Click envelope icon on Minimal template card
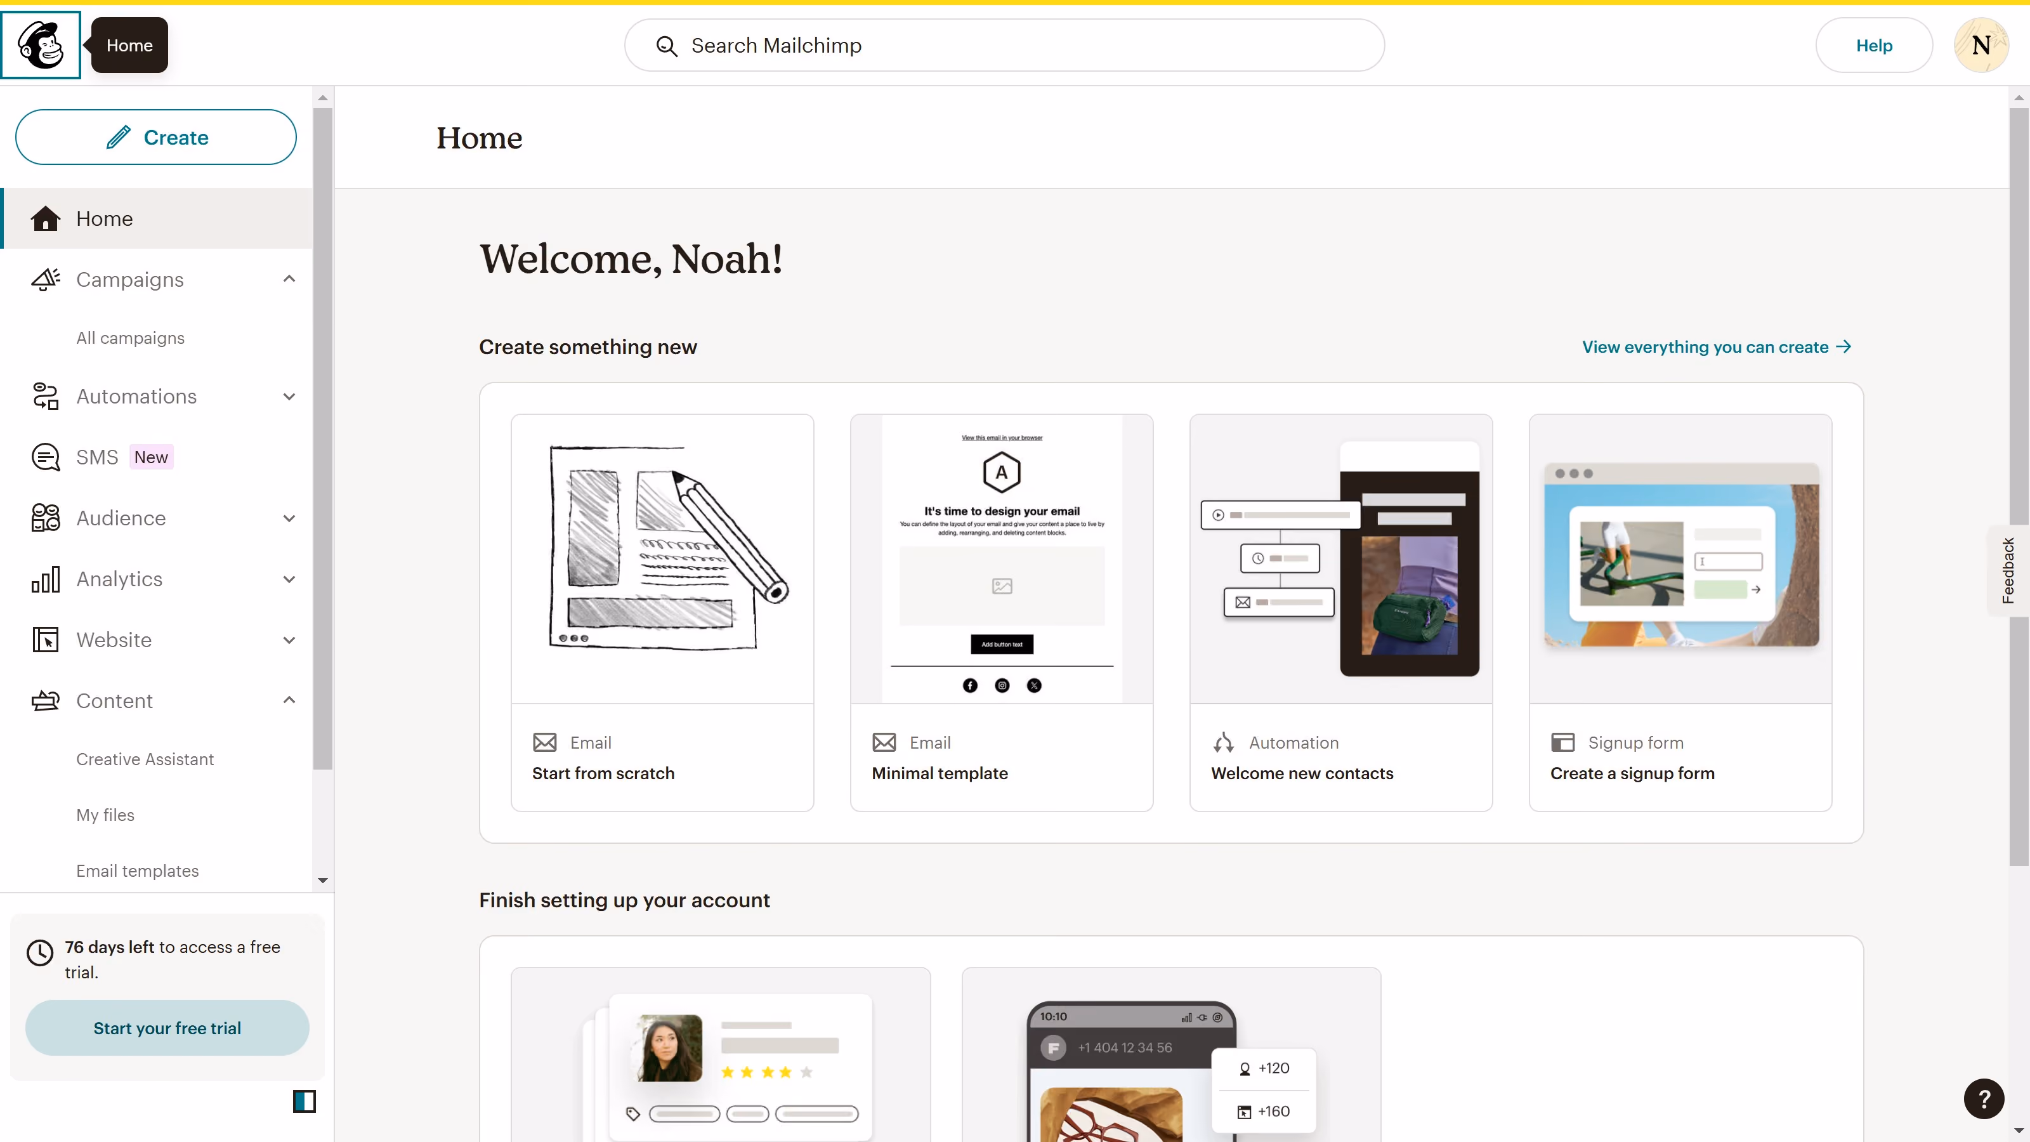This screenshot has width=2030, height=1142. (x=884, y=742)
